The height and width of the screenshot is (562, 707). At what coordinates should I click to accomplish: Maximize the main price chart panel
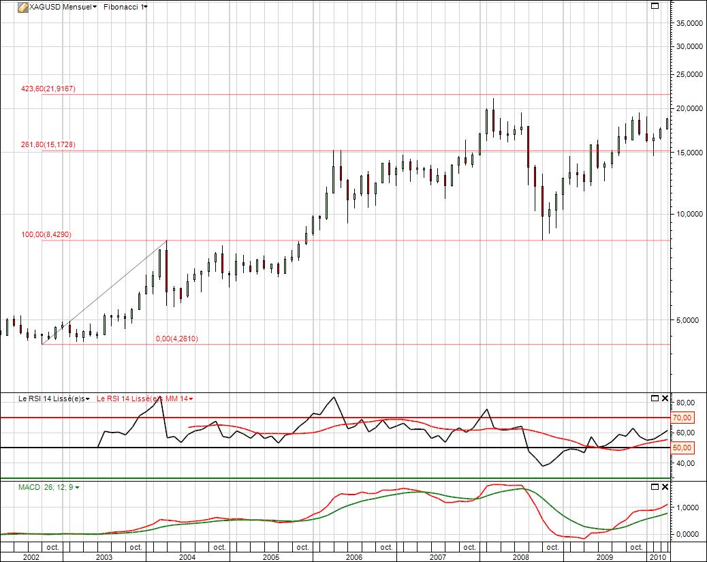(x=655, y=6)
